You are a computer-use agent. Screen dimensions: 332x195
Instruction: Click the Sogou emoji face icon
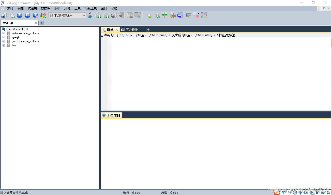tap(295, 192)
